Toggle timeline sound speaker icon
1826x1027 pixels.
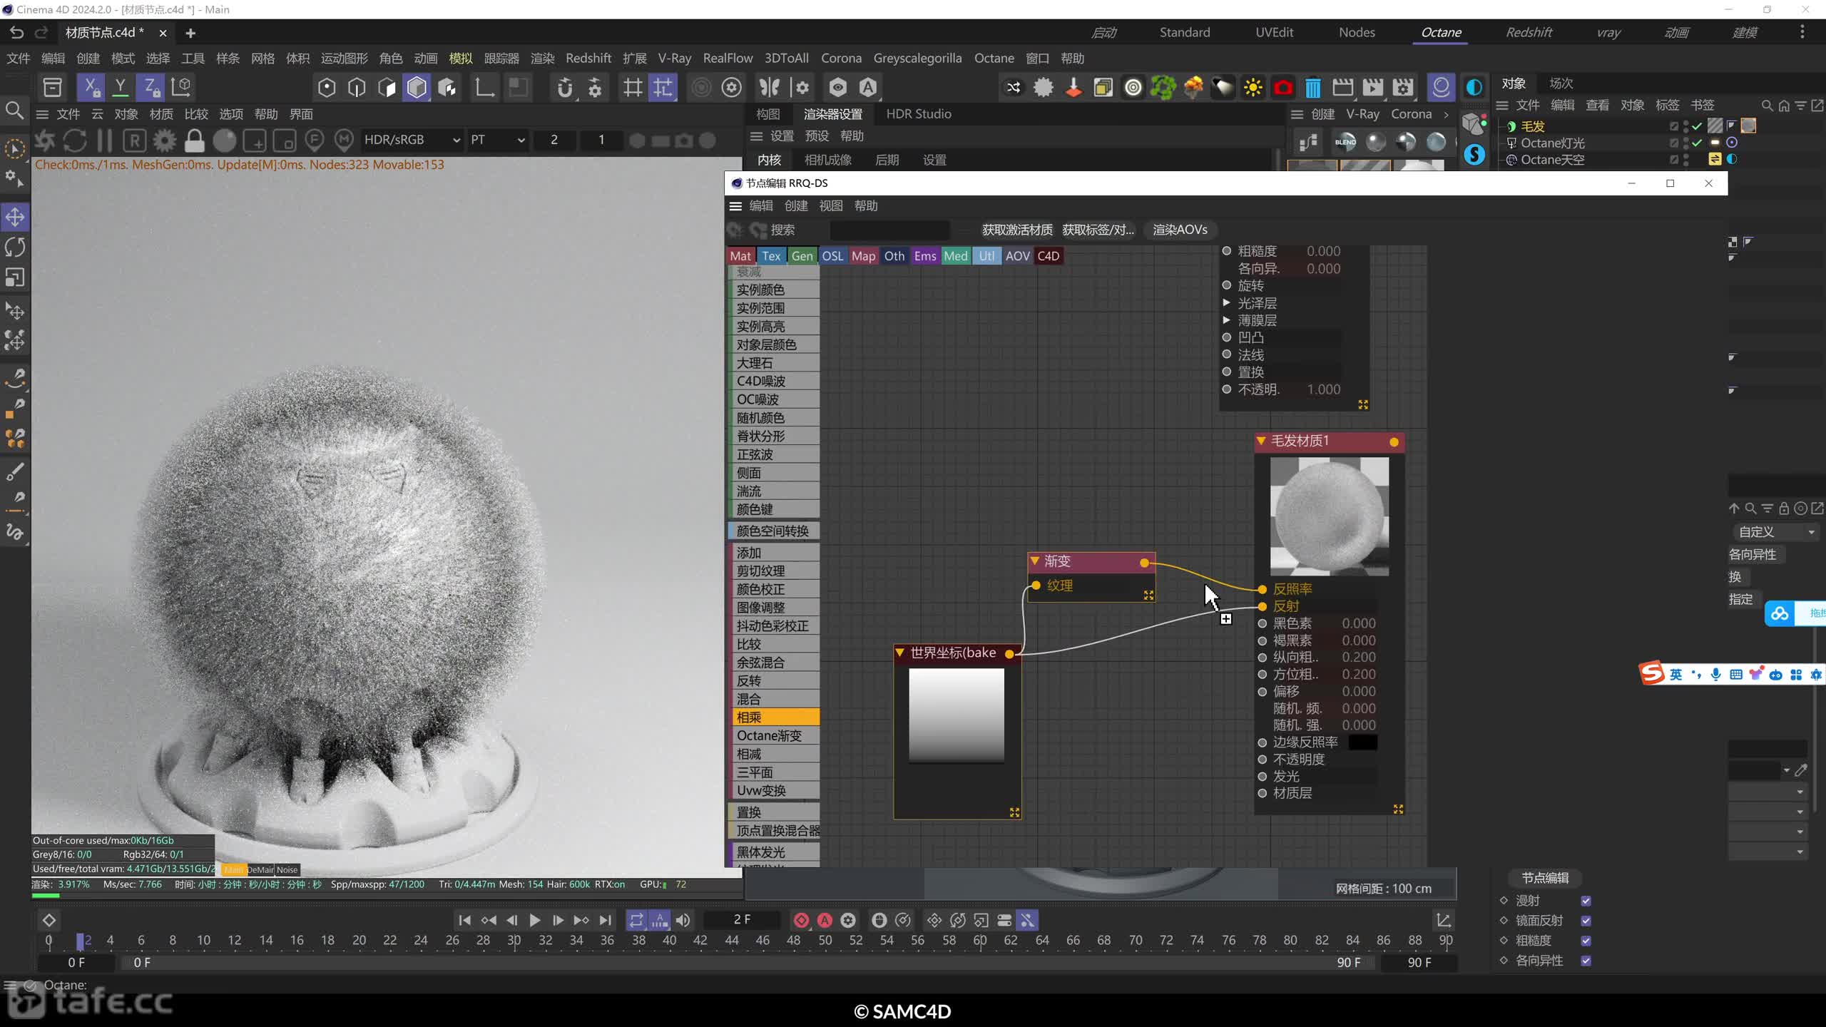pyautogui.click(x=683, y=920)
